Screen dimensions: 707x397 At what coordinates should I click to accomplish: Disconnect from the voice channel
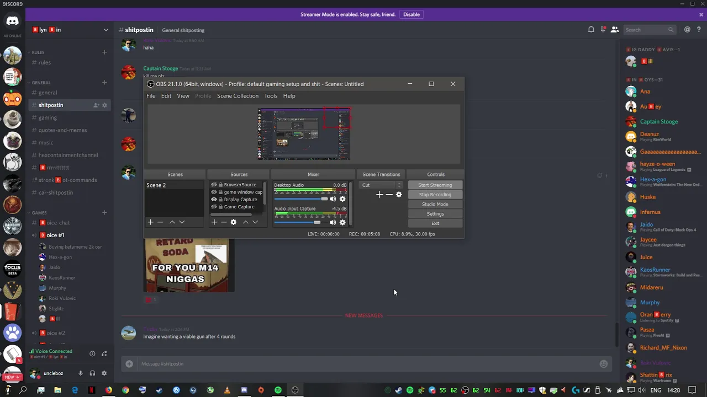tap(104, 353)
